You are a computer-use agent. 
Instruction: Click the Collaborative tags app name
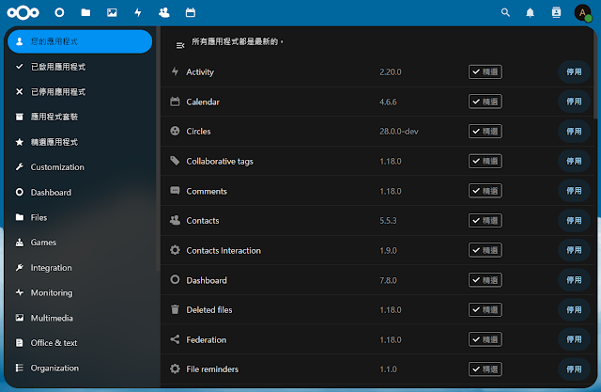tap(220, 161)
